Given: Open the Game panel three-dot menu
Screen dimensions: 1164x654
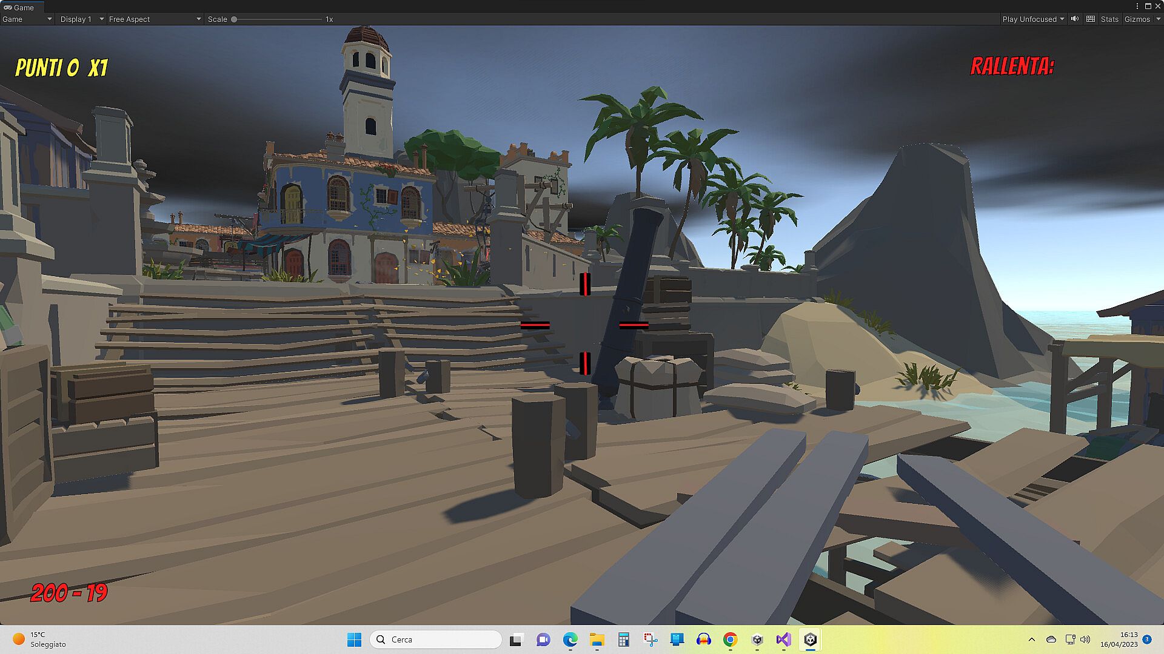Looking at the screenshot, I should click(x=1137, y=6).
